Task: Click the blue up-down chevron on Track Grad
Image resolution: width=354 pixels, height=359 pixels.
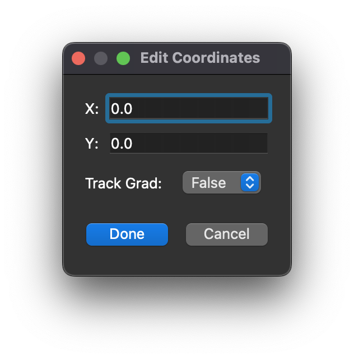Action: click(x=250, y=182)
